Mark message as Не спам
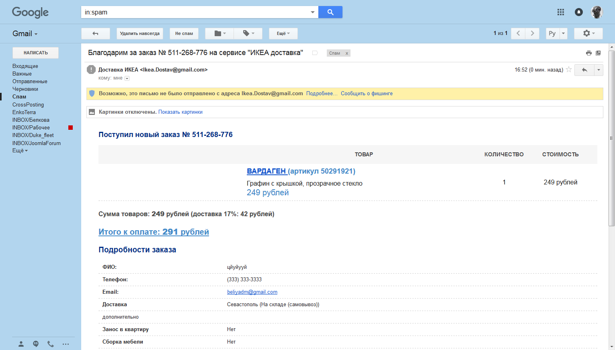615x350 pixels. pyautogui.click(x=184, y=33)
